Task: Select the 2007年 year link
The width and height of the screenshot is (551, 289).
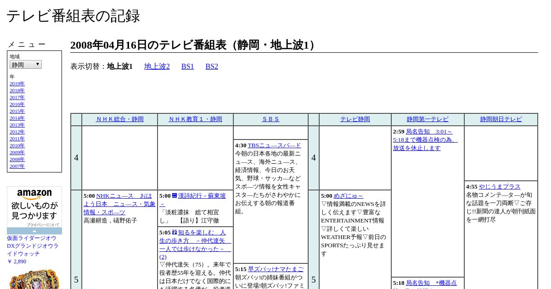Action: (17, 167)
